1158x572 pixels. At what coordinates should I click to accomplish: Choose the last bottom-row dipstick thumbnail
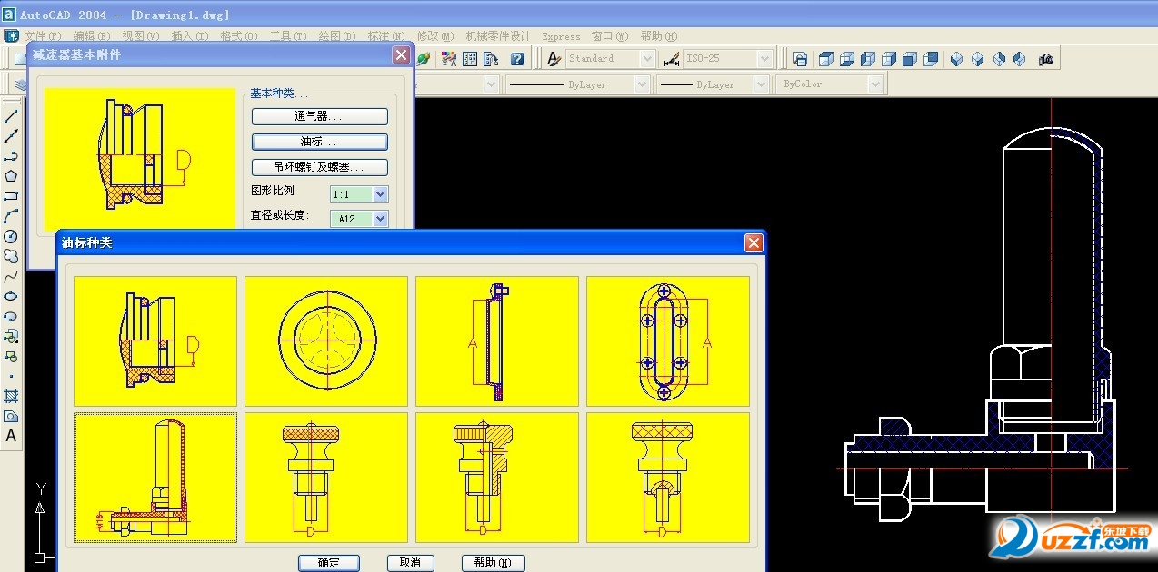pos(668,478)
